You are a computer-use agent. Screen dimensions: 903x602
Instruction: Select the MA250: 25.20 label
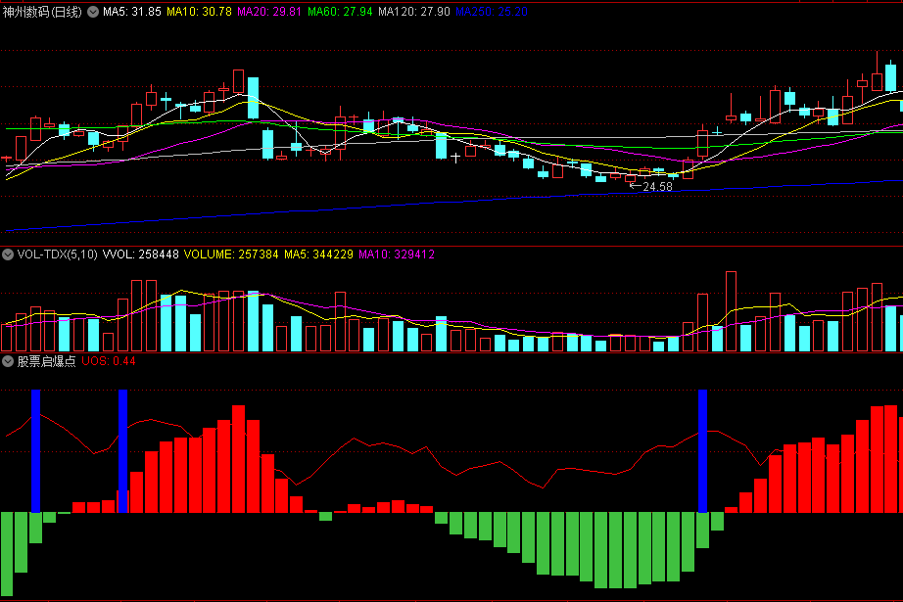(x=492, y=12)
